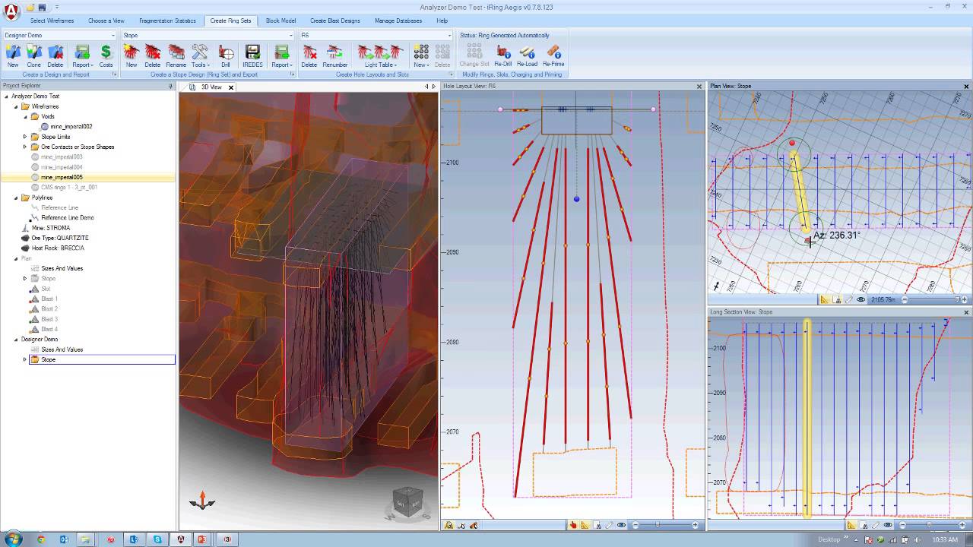Click the third icon at Hole Layout View bottom-left
Image resolution: width=973 pixels, height=547 pixels.
coord(474,525)
